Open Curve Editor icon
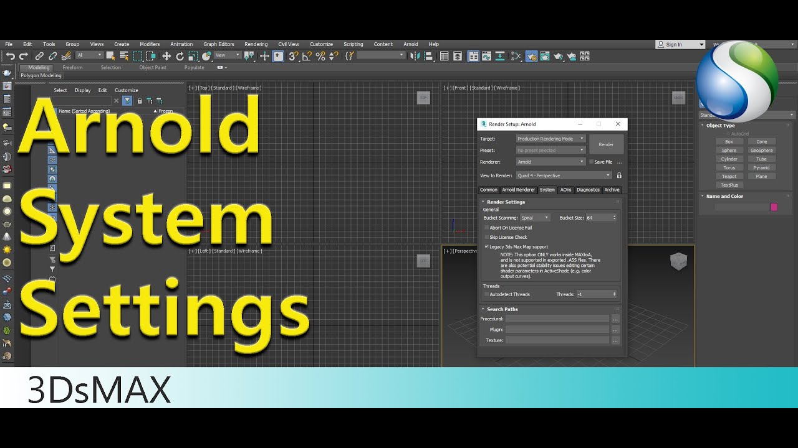Image resolution: width=798 pixels, height=448 pixels. click(486, 56)
